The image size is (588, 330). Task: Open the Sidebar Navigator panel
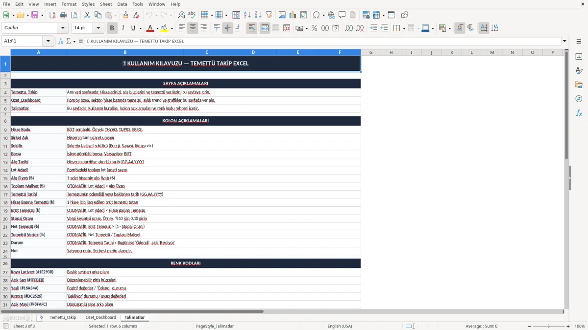click(x=579, y=99)
